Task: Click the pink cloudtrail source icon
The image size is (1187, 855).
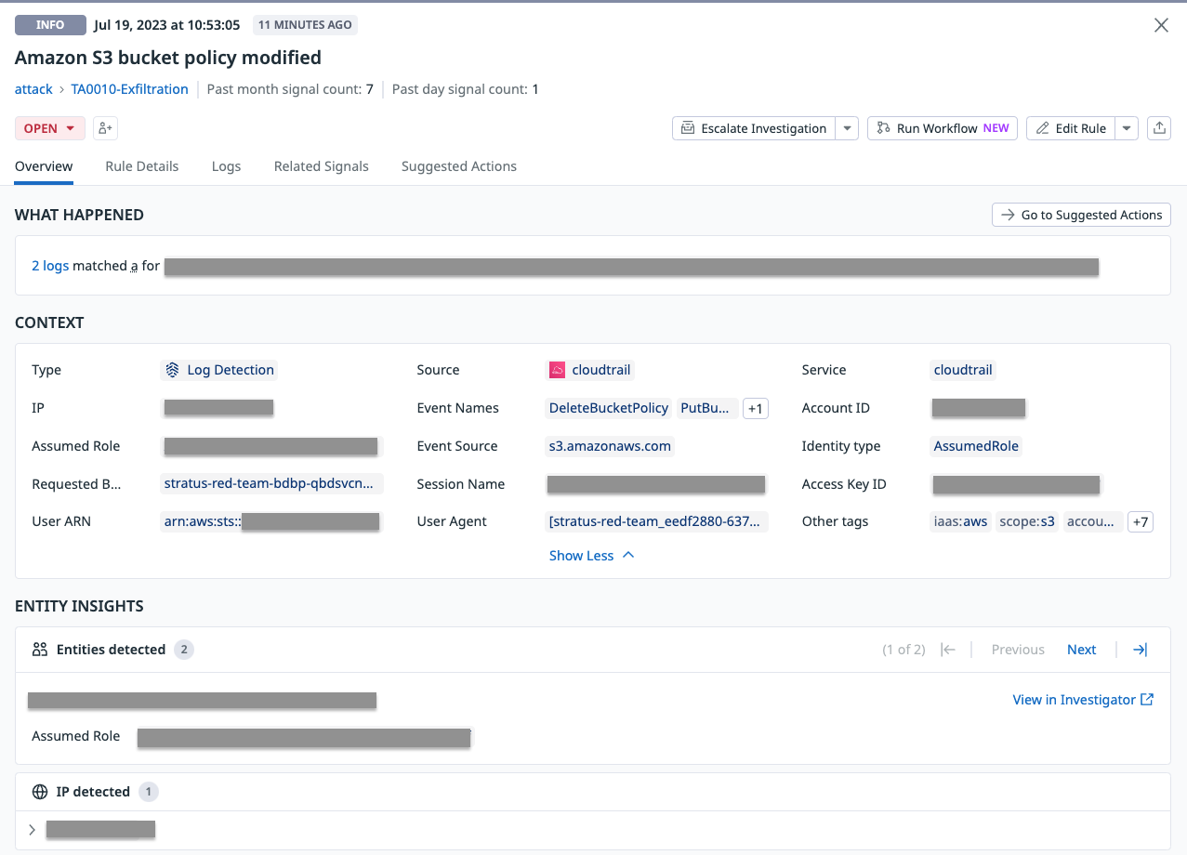Action: click(556, 369)
